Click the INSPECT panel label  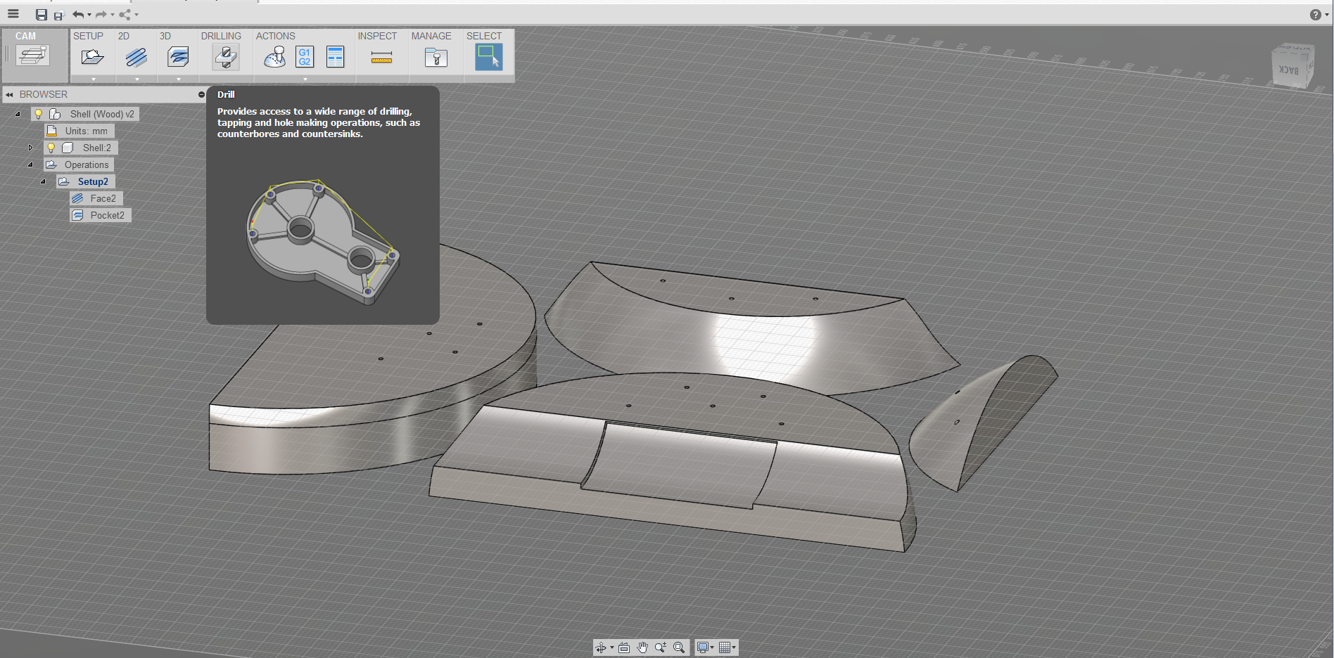377,36
